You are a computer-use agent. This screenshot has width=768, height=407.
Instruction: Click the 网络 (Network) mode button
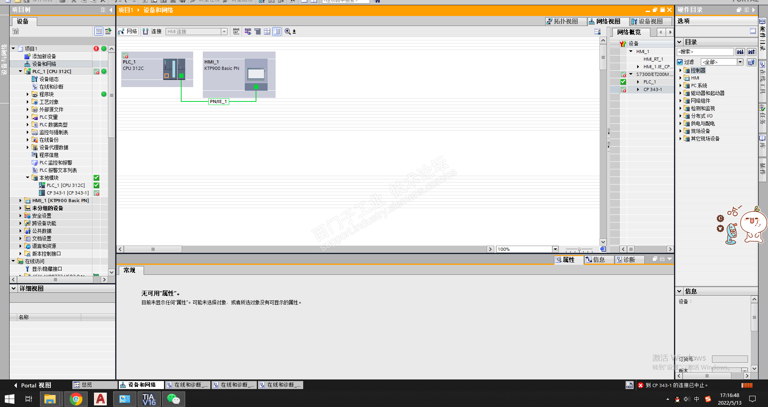(128, 32)
